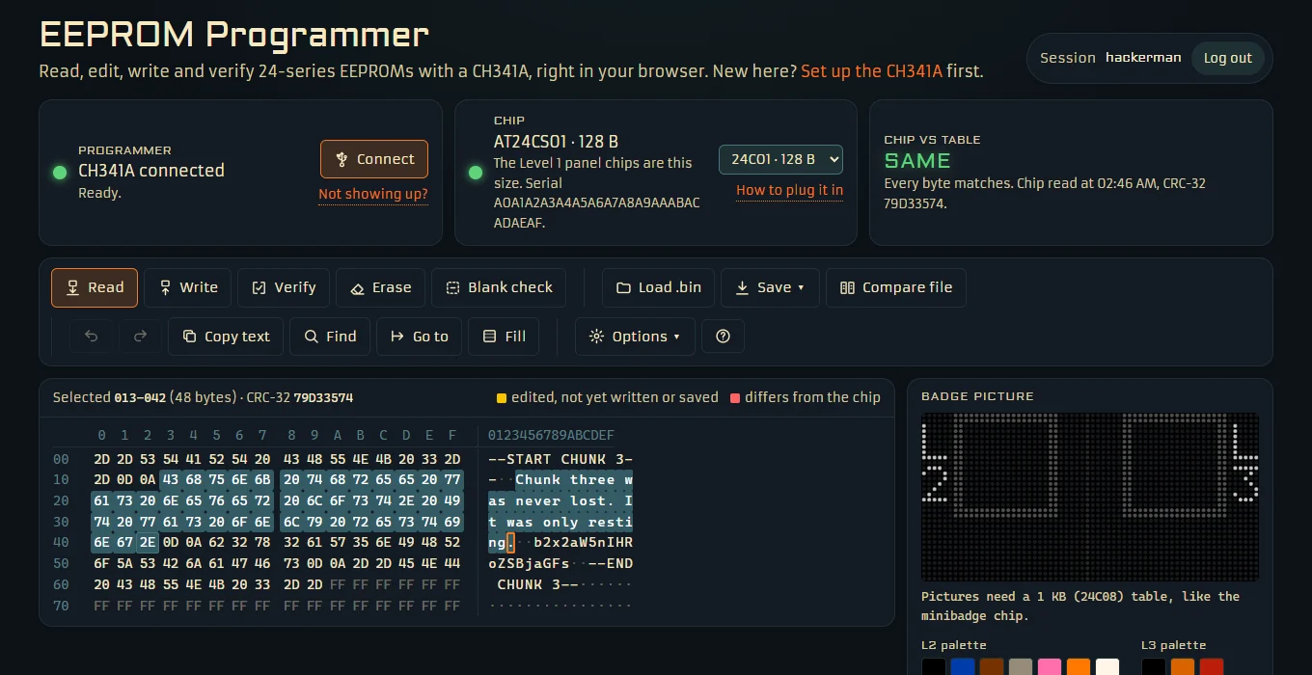Click the 'CH341A connected' status text

pyautogui.click(x=151, y=171)
